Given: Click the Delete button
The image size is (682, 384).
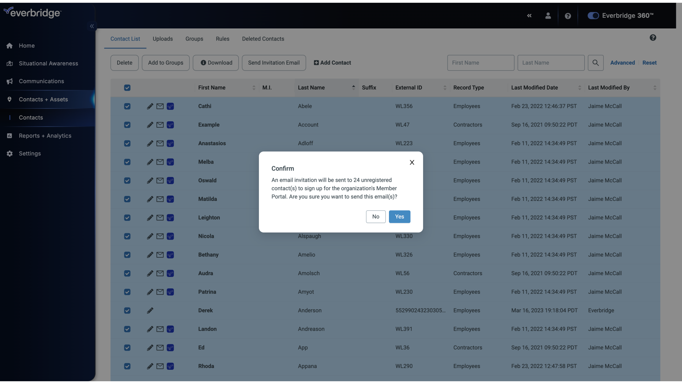Looking at the screenshot, I should pos(125,63).
